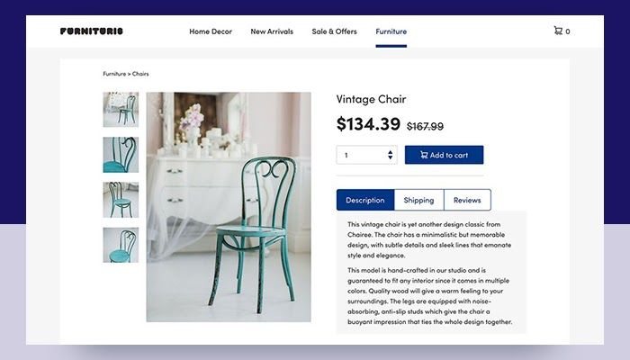
Task: View third thumbnail of chair rear view
Action: point(121,200)
